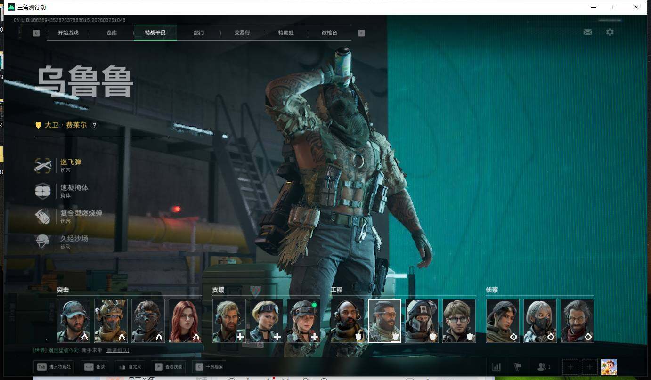Click the second empty squad slot plus

[589, 367]
